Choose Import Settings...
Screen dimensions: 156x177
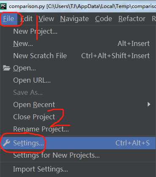[78, 169]
